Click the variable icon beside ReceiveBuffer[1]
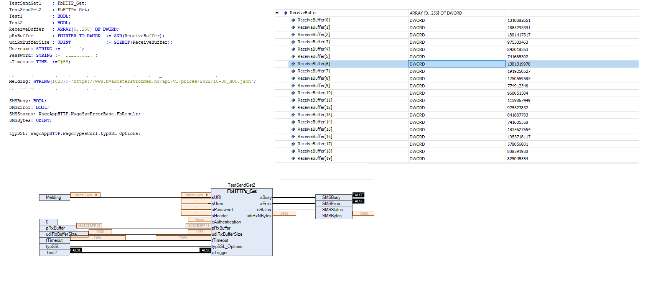The width and height of the screenshot is (649, 289). (x=293, y=28)
